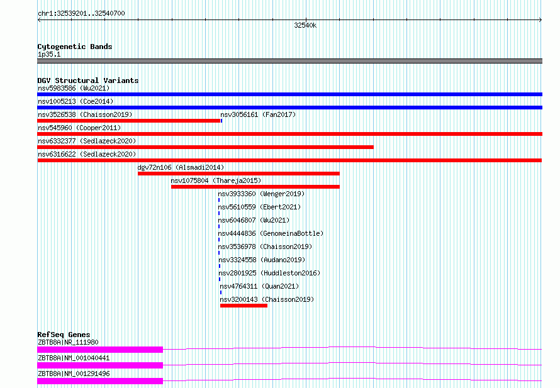Open the nsv3324558 (Audano2019) label
The image size is (560, 388).
point(262,260)
